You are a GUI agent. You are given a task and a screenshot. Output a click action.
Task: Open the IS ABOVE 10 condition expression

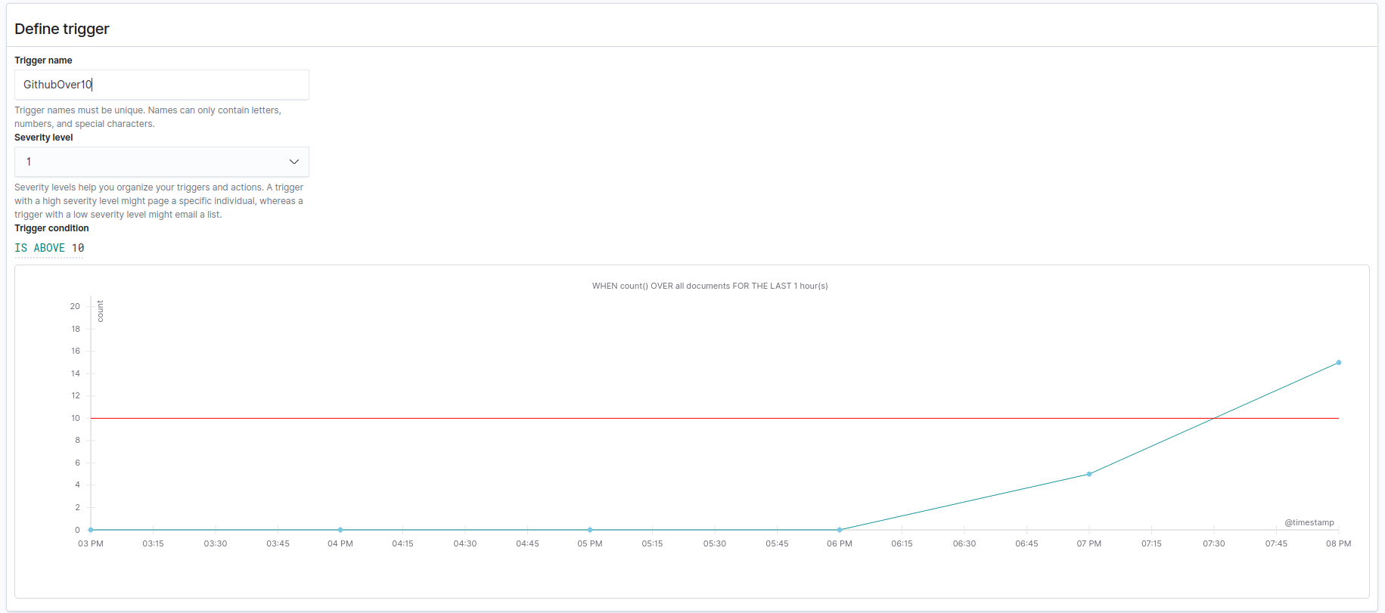click(x=49, y=248)
